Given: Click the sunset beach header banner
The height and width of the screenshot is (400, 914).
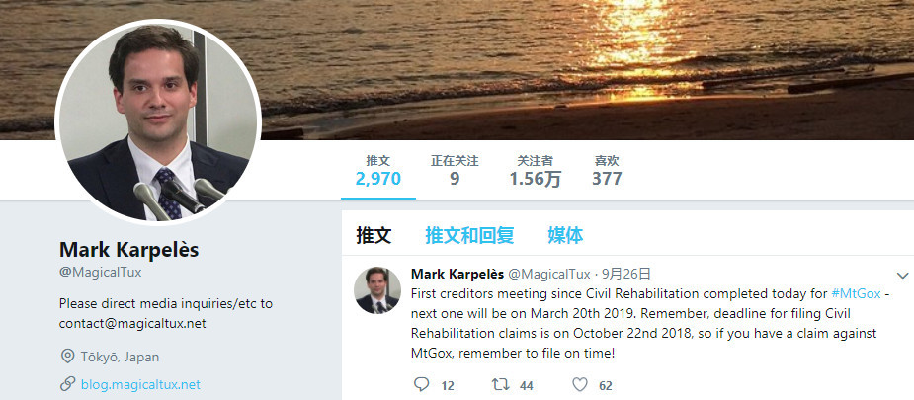Looking at the screenshot, I should pyautogui.click(x=583, y=70).
